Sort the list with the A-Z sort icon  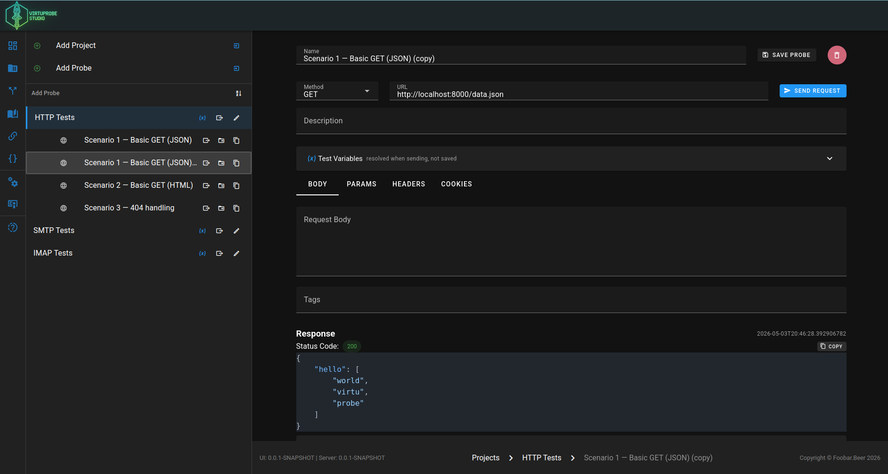(238, 93)
